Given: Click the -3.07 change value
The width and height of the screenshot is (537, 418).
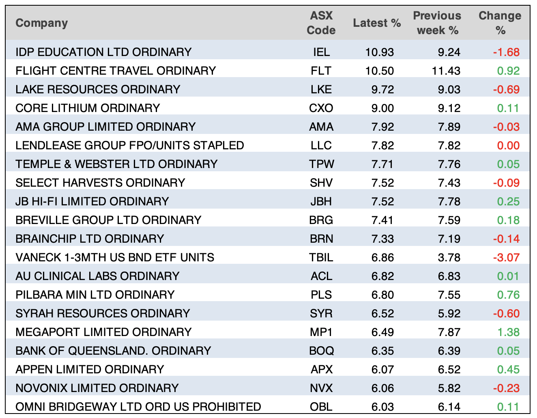Looking at the screenshot, I should [x=506, y=257].
